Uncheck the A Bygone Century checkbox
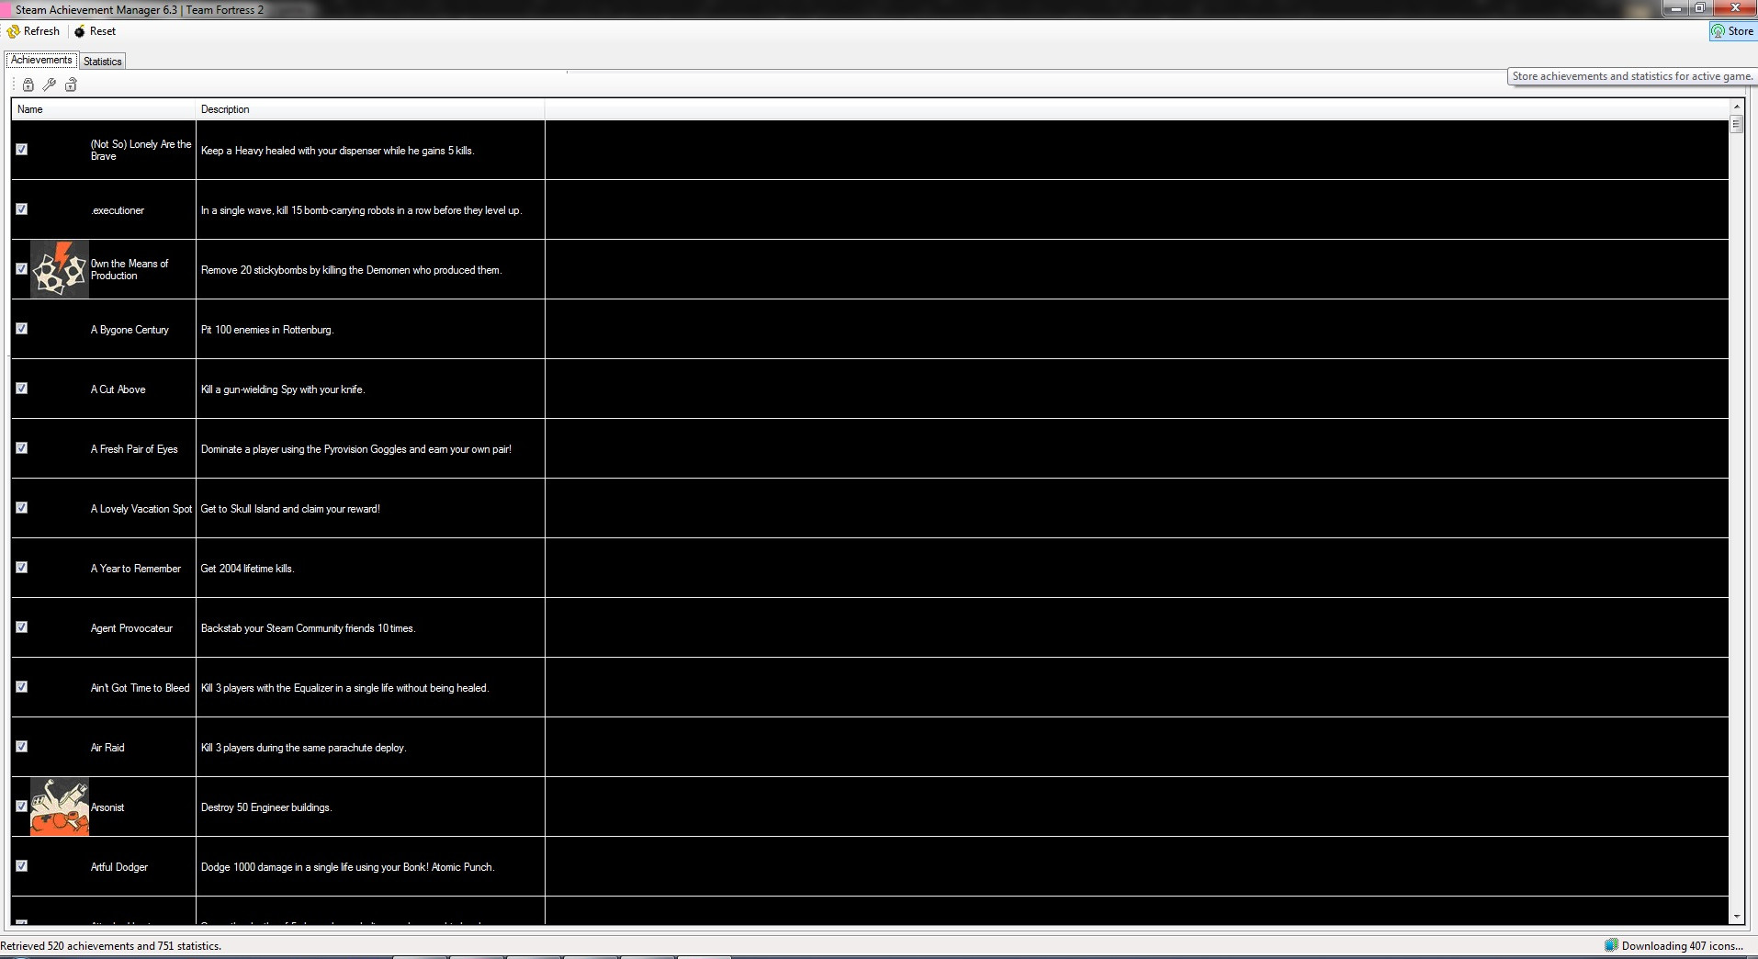This screenshot has height=959, width=1758. [x=22, y=329]
